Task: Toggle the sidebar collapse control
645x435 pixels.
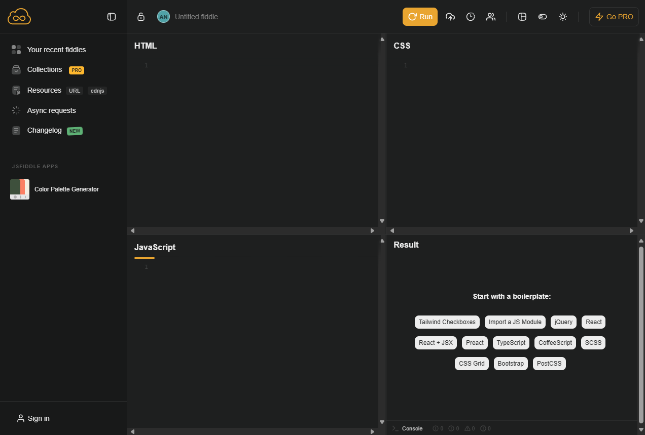Action: click(x=112, y=16)
